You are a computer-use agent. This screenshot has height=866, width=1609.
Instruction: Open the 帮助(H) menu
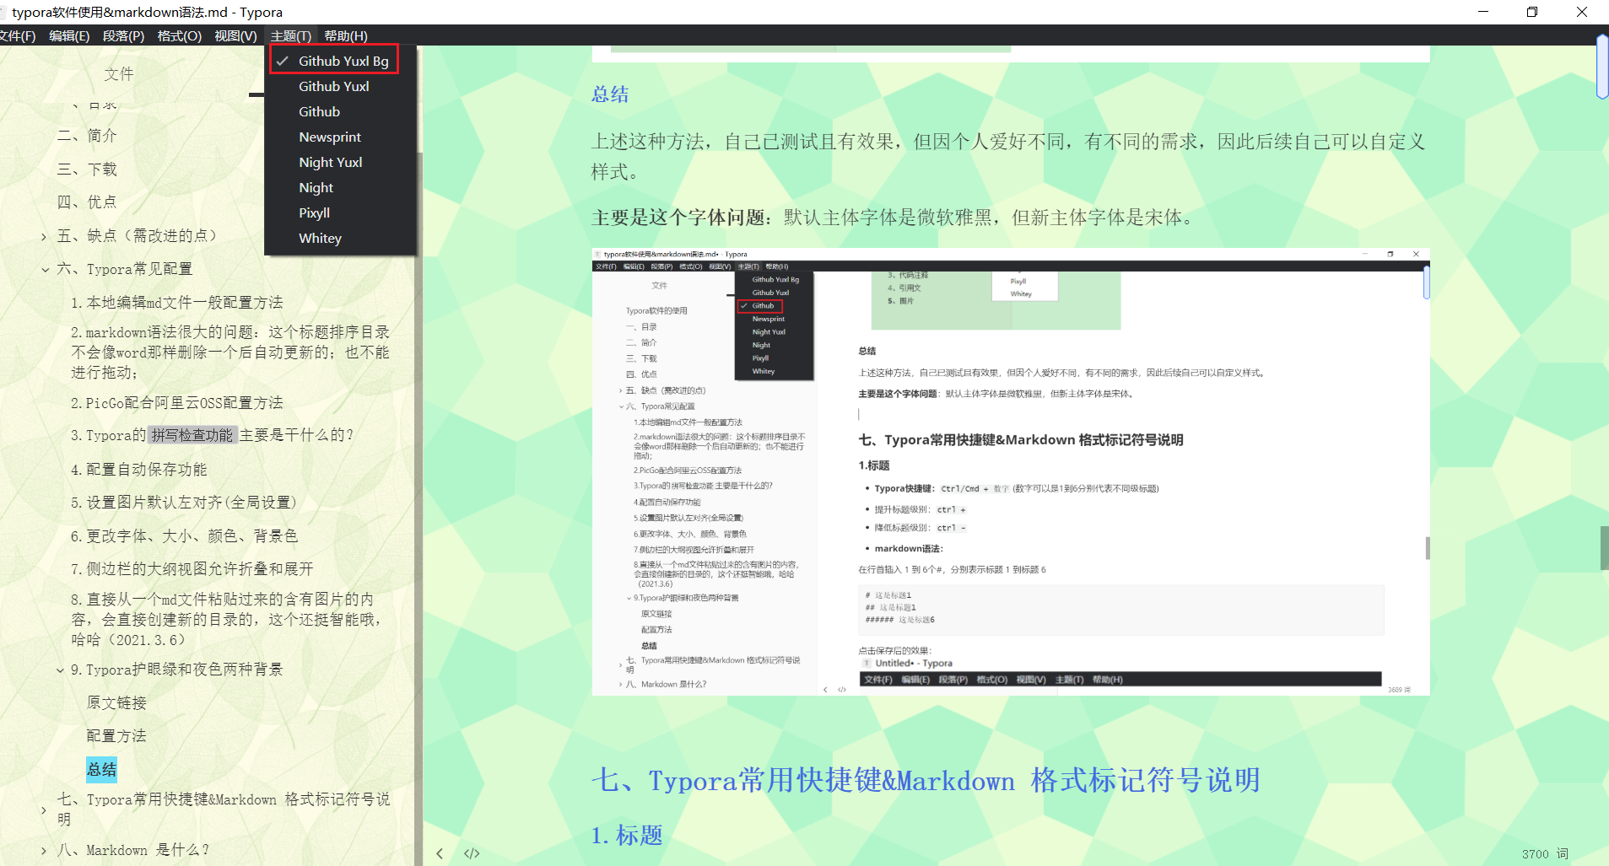coord(346,35)
